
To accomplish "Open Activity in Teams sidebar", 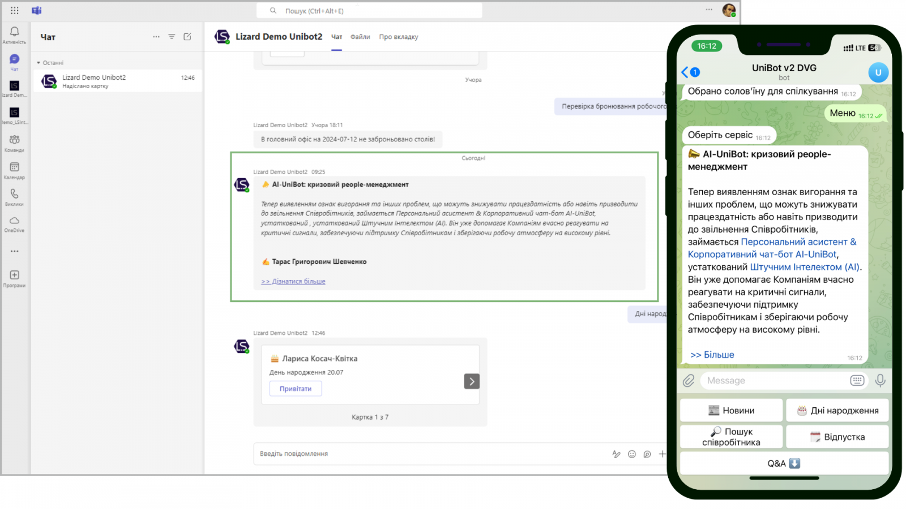I will [14, 34].
